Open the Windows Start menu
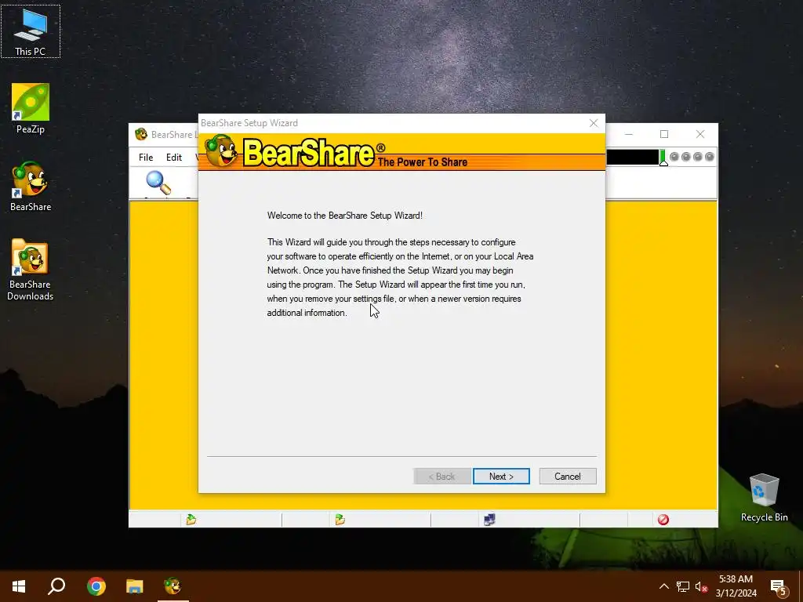Screen dimensions: 803x602 click(x=19, y=586)
